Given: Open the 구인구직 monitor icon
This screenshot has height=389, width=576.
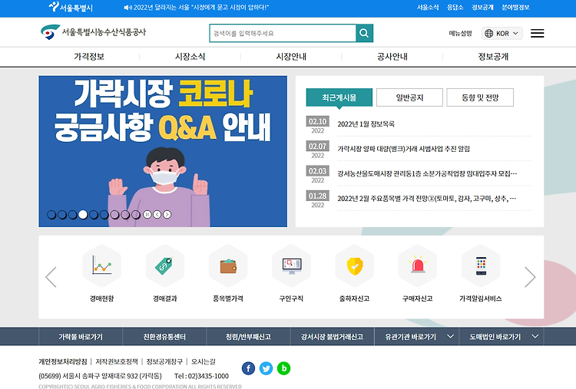Looking at the screenshot, I should [291, 265].
